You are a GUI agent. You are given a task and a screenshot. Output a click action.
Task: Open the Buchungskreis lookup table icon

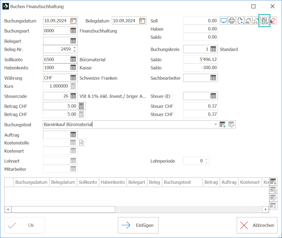[213, 49]
